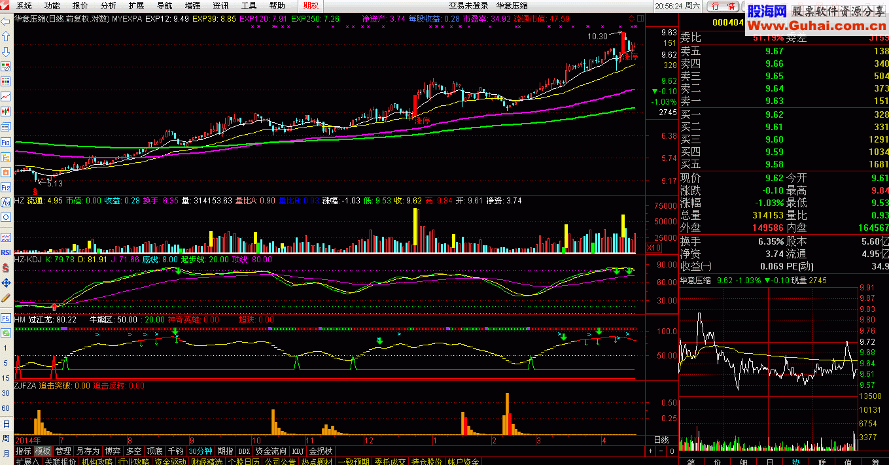Click the X10 volume scale button
889x465 pixels.
[654, 248]
